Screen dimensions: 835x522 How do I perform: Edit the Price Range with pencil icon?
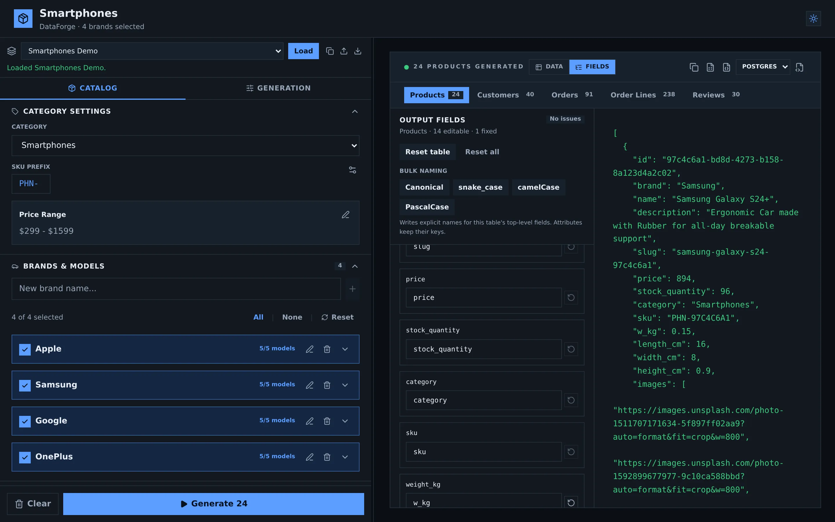pyautogui.click(x=345, y=215)
